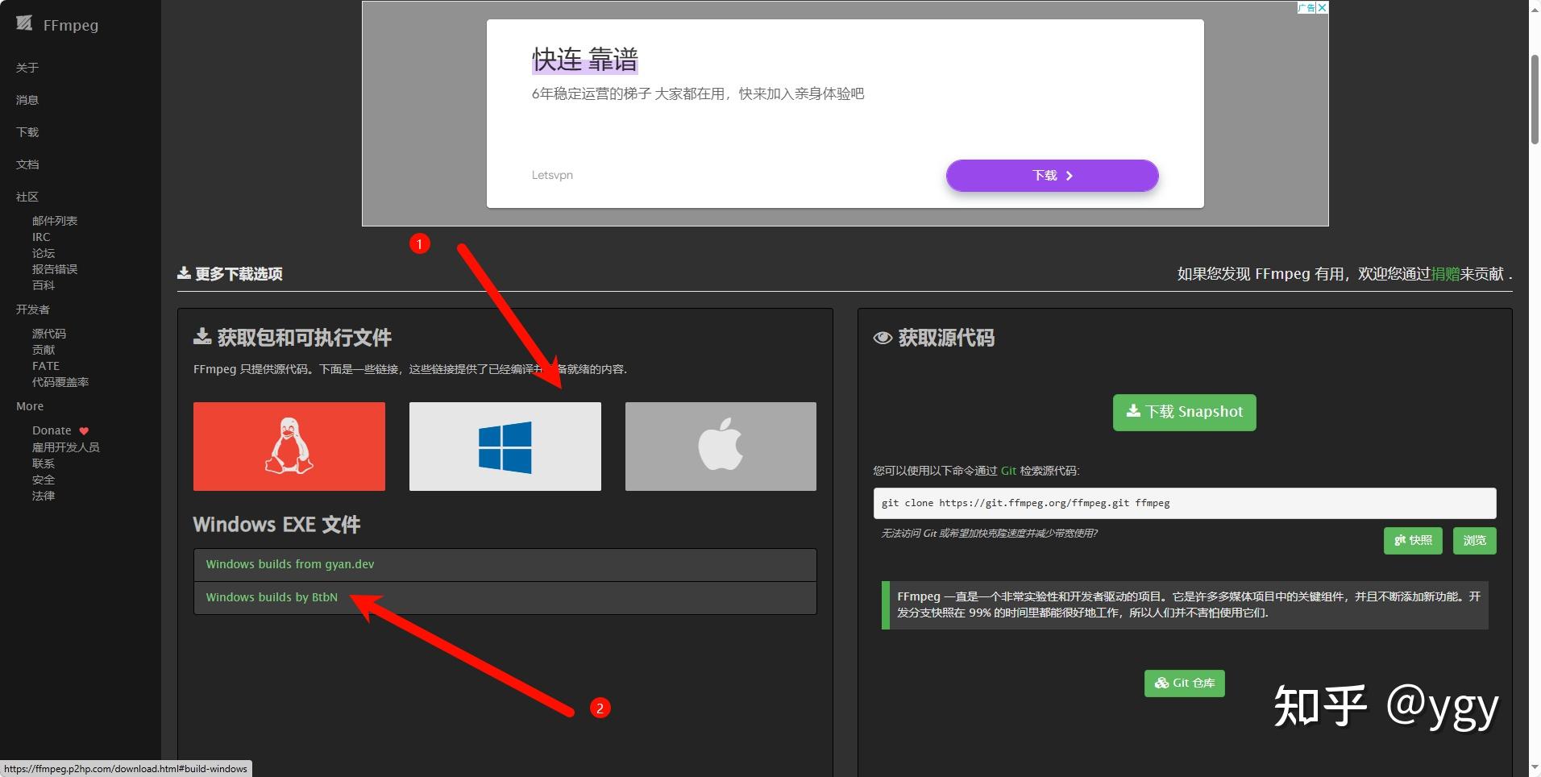The image size is (1541, 777).
Task: Open FATE under 开发者 section
Action: tap(45, 365)
